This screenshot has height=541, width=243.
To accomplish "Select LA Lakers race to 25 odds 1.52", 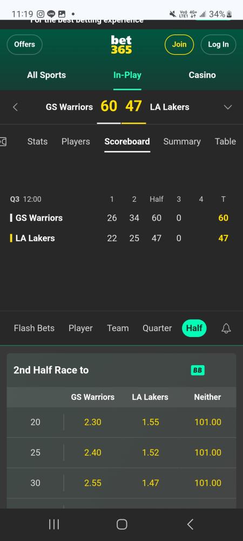I will (x=151, y=452).
